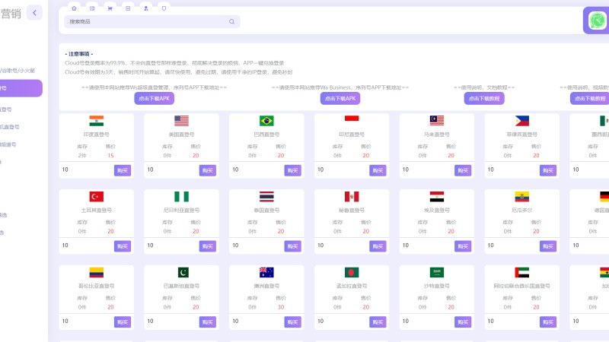This screenshot has height=342, width=609.
Task: Buy from the Egypt card
Action: click(463, 246)
